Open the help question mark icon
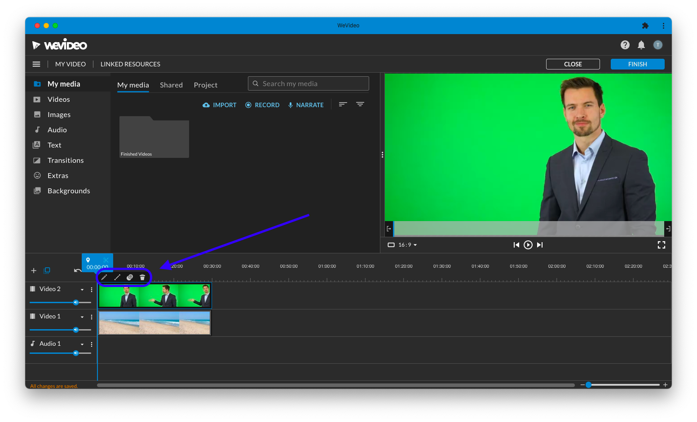Image resolution: width=697 pixels, height=422 pixels. point(625,45)
